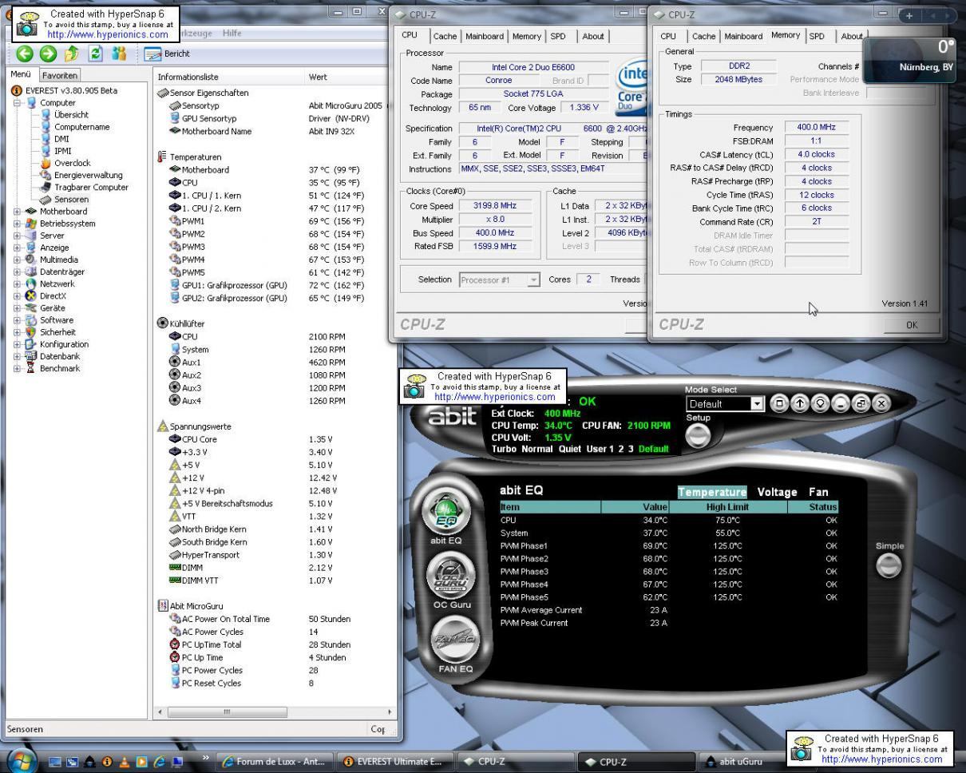Open the Mainboard tab in right CPU-Z
966x773 pixels.
[743, 36]
